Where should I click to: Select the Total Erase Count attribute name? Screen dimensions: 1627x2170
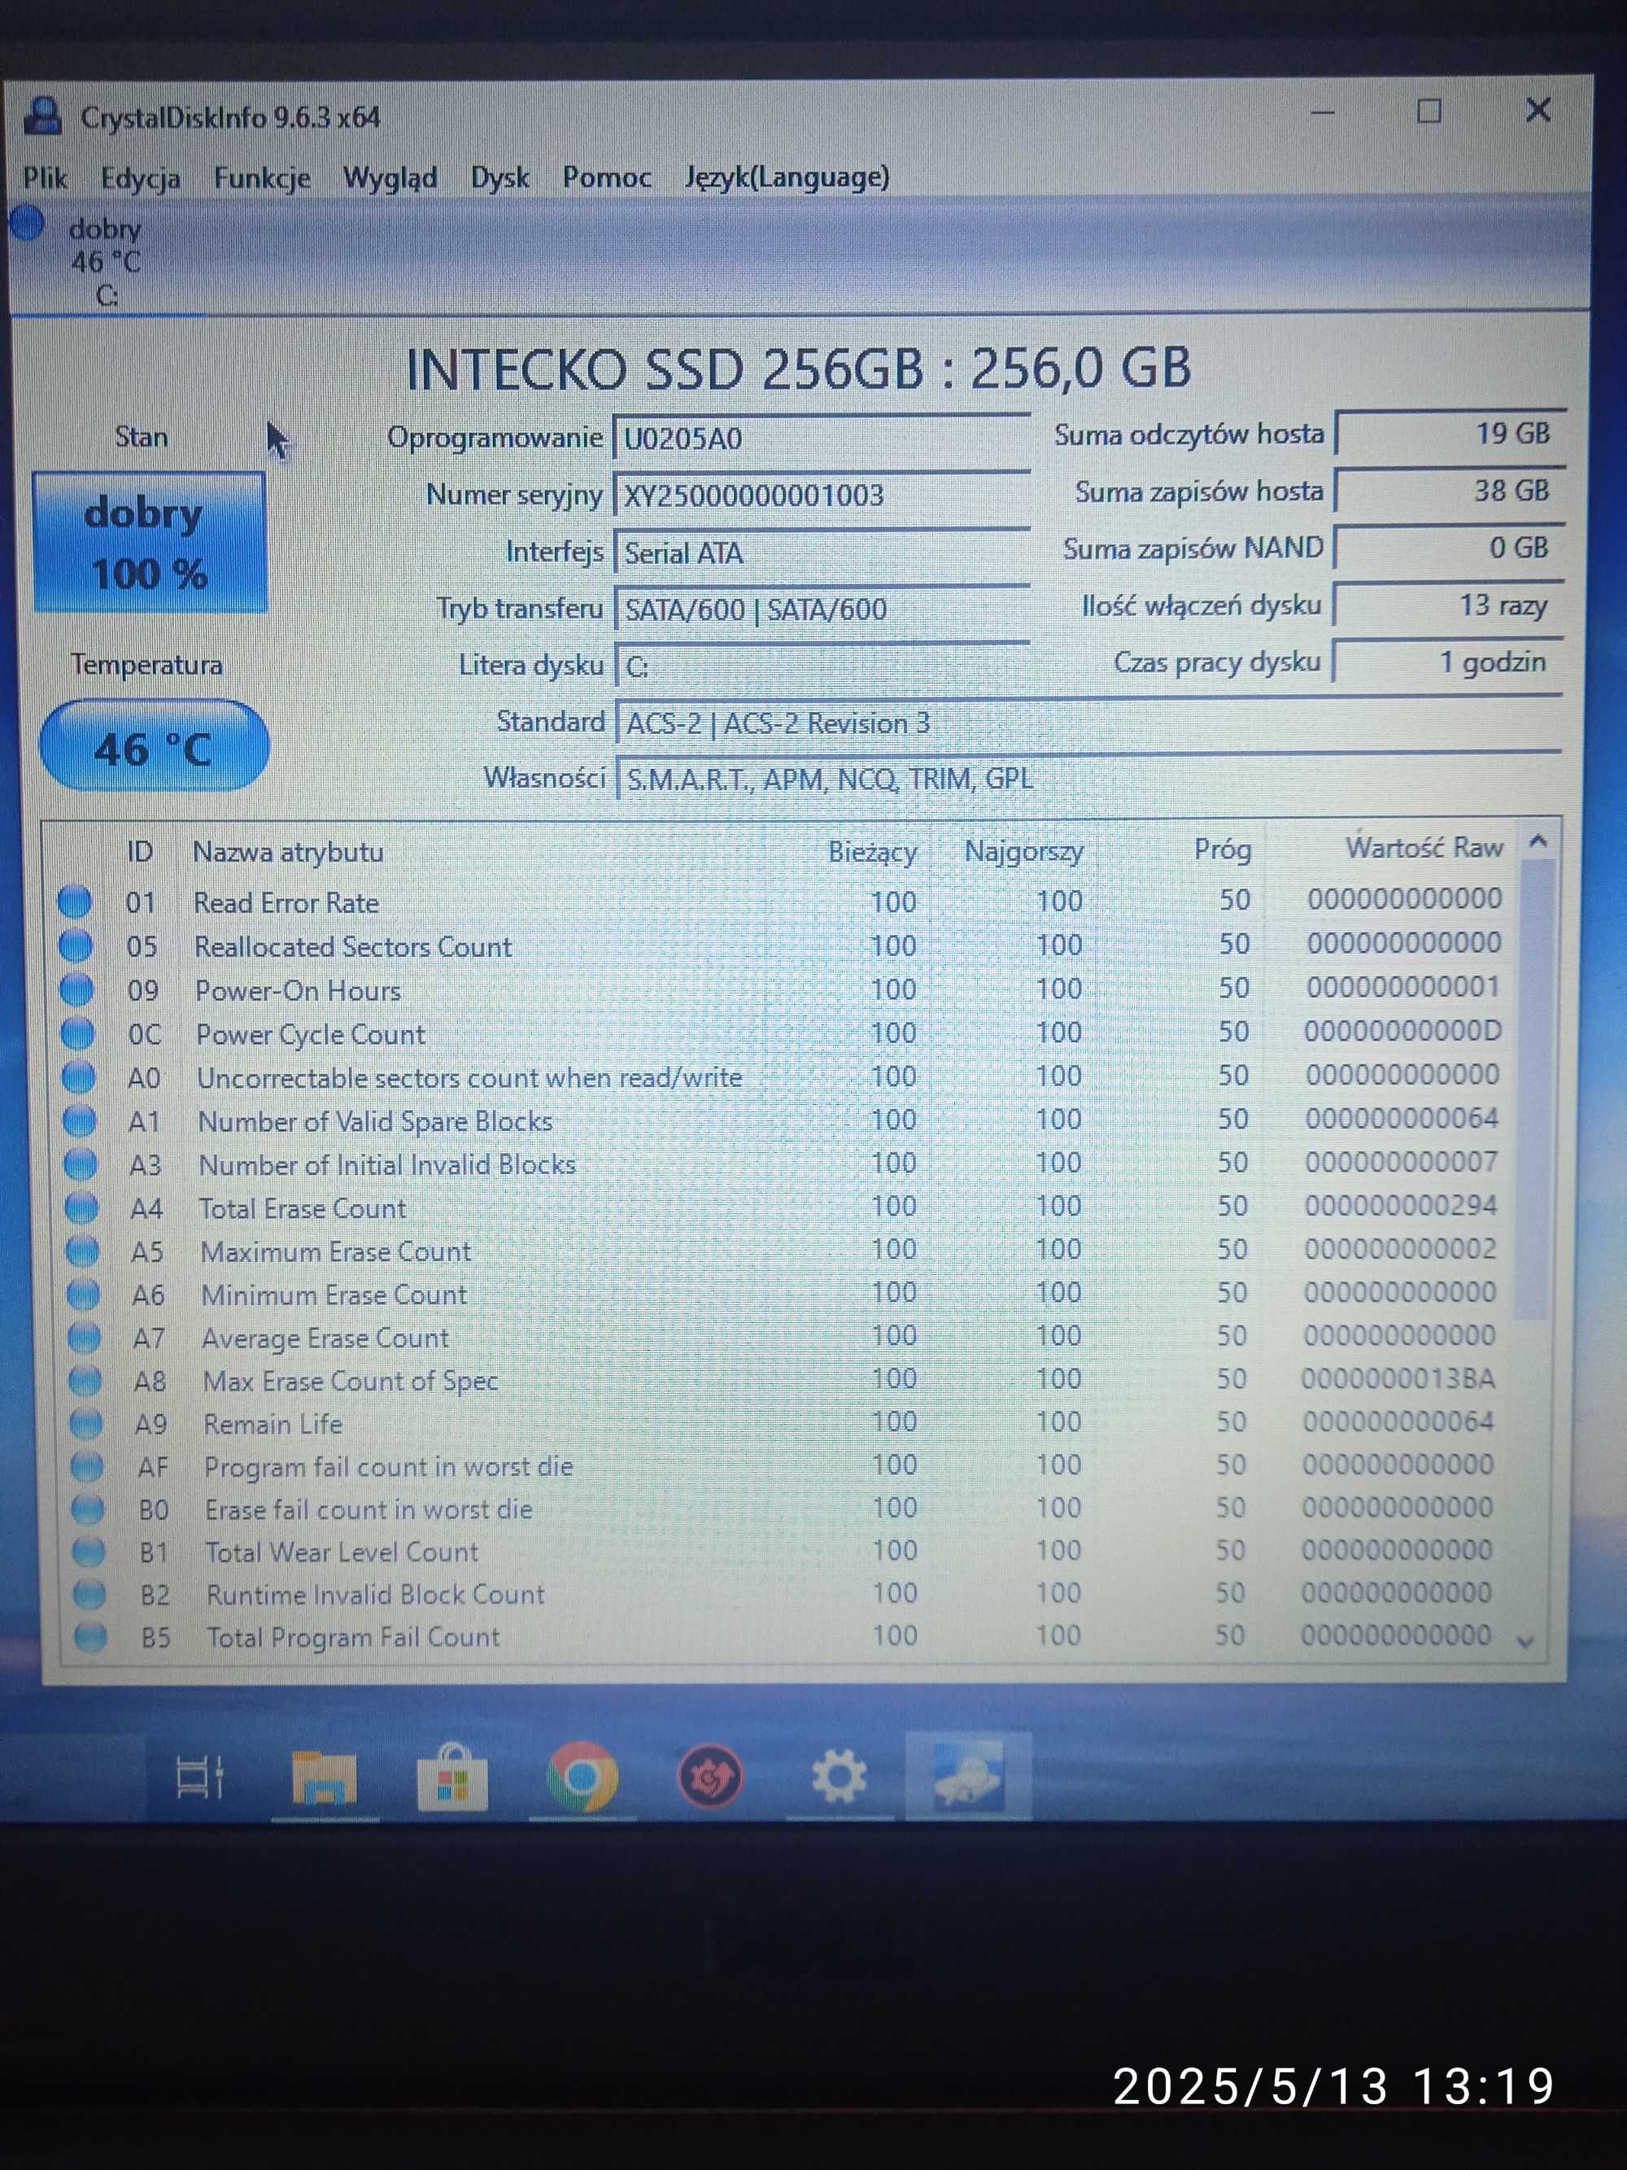tap(302, 1207)
